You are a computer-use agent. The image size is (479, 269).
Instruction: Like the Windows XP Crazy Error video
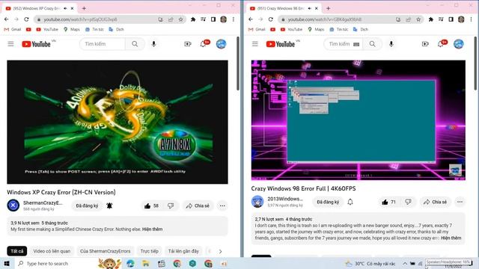(151, 206)
